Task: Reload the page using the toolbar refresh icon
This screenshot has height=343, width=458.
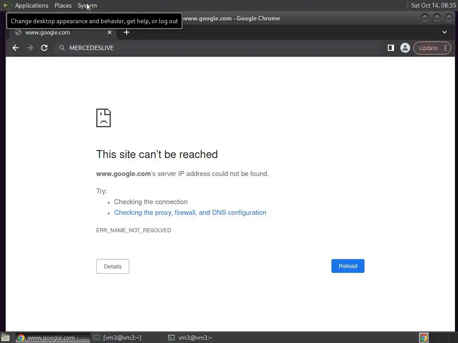Action: [44, 48]
